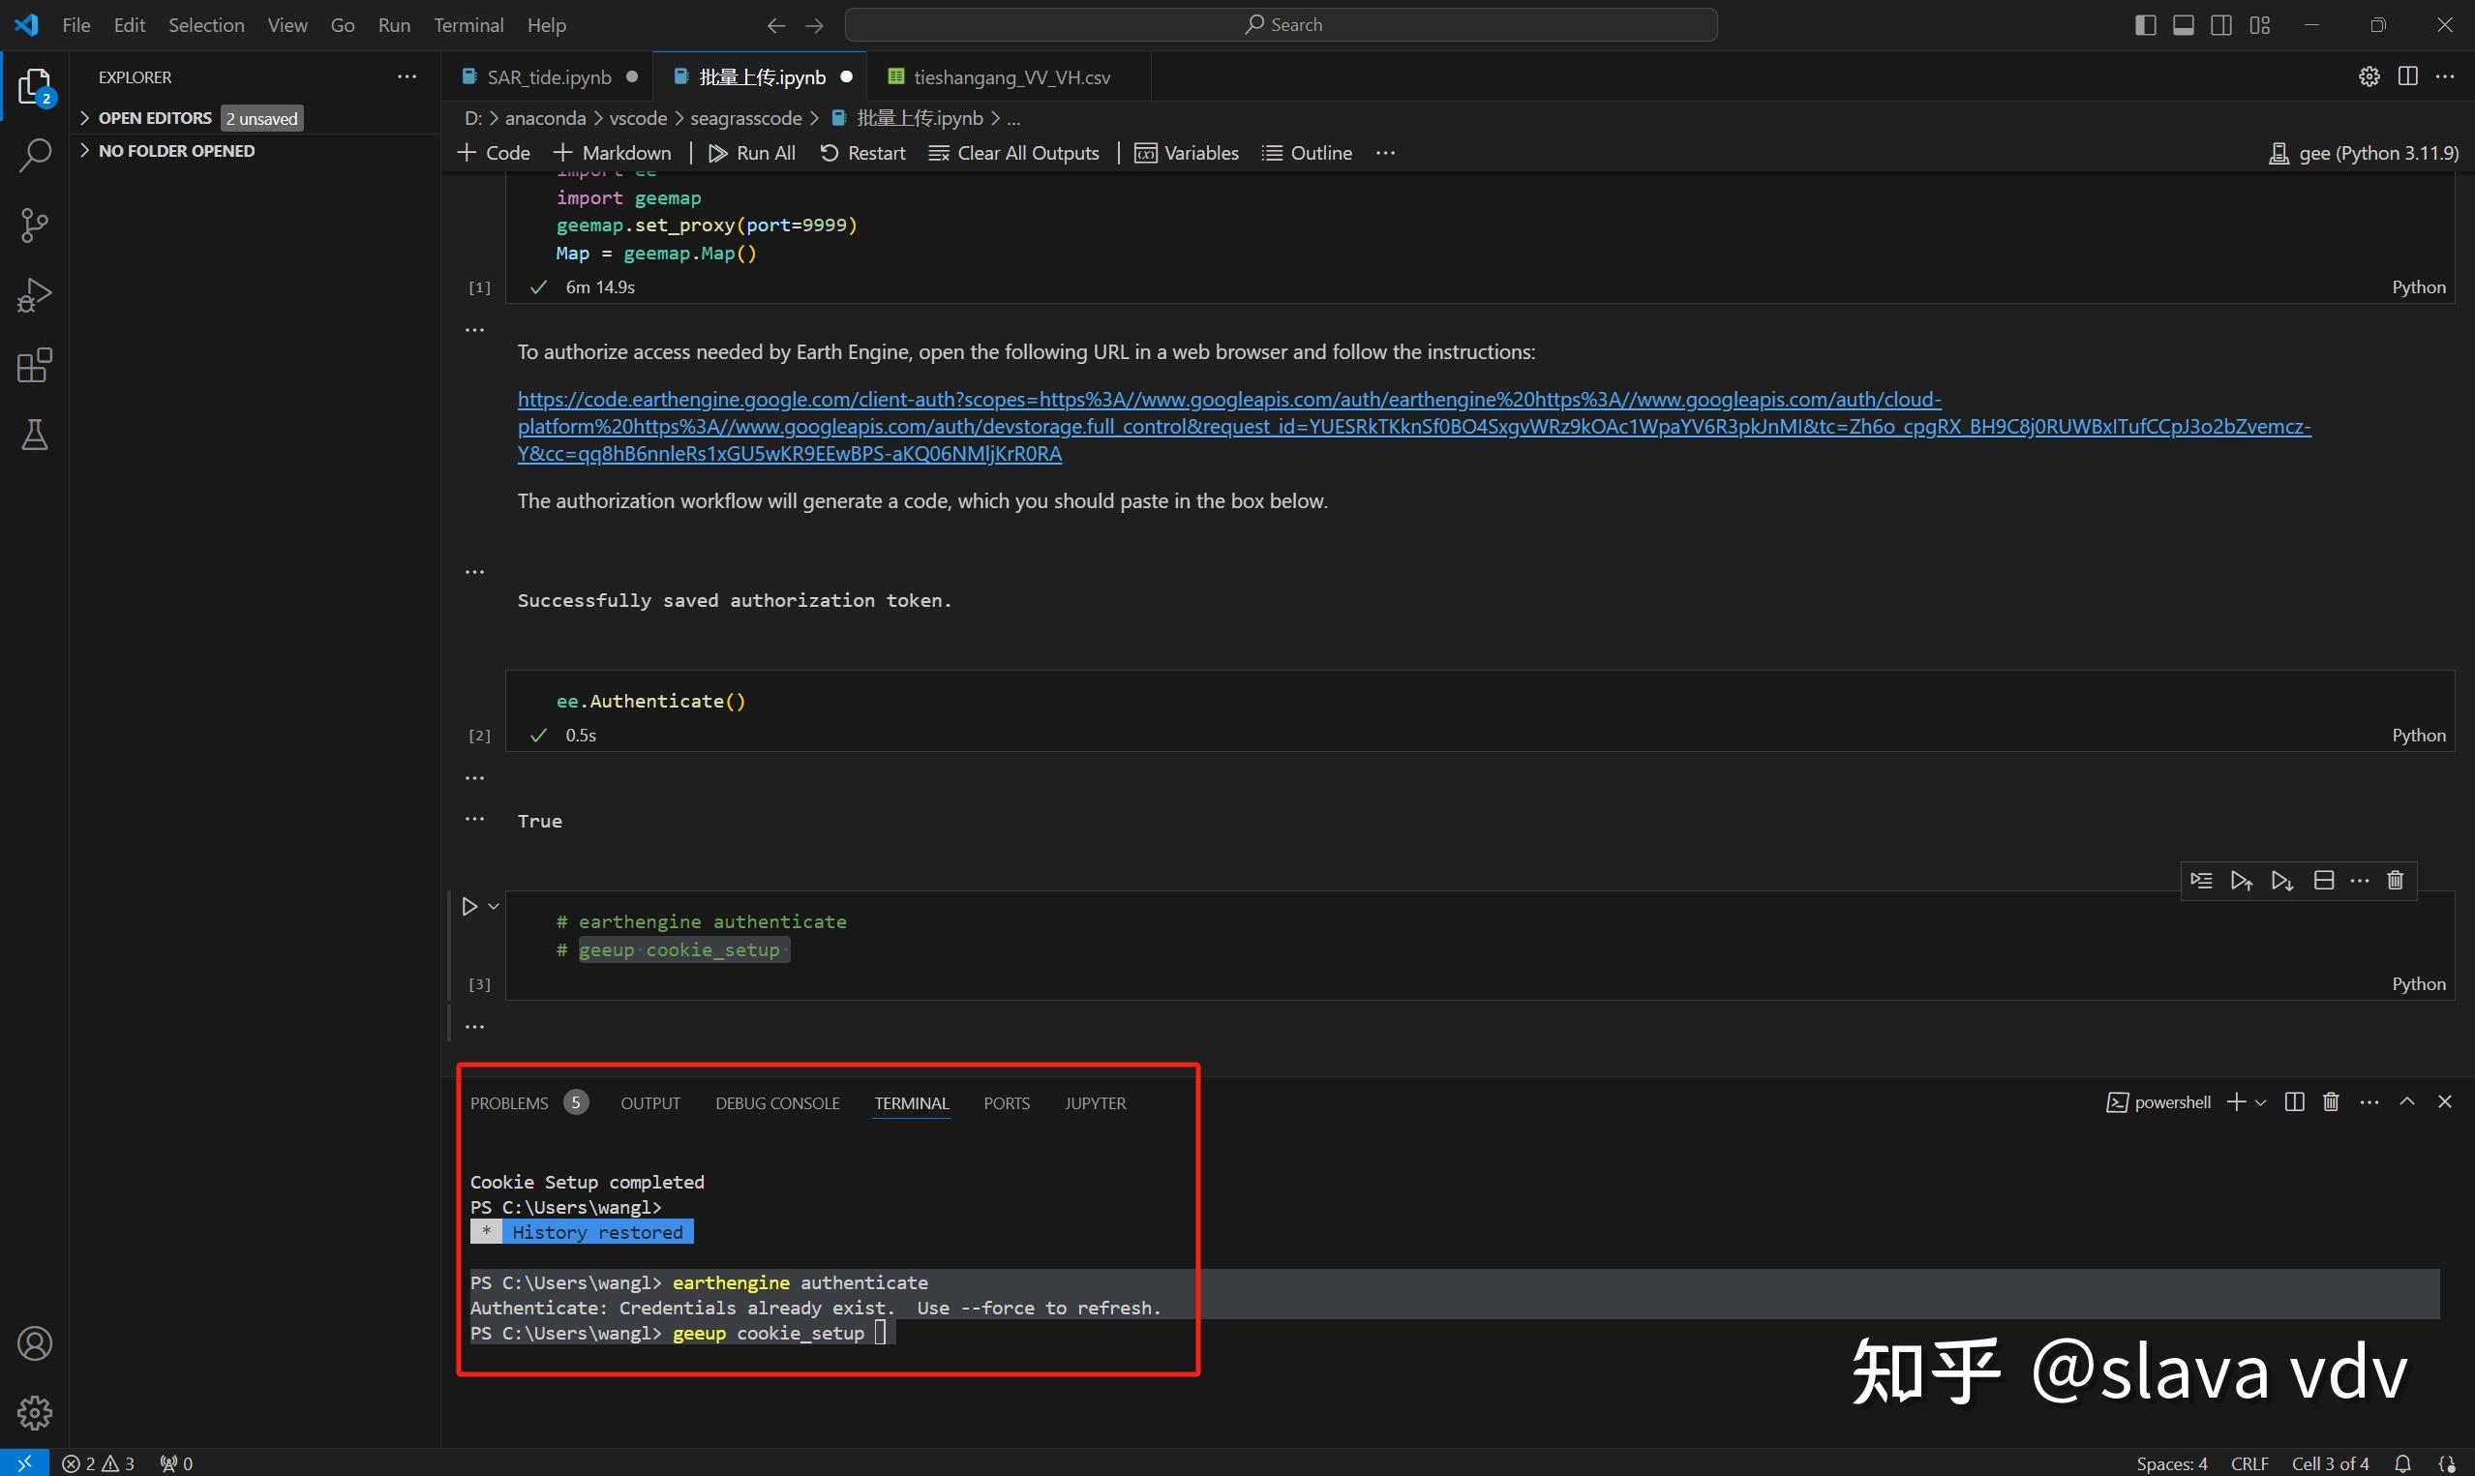Switch to the SAR_tide.ipynb tab
Screen dimensions: 2475x1476
click(549, 76)
